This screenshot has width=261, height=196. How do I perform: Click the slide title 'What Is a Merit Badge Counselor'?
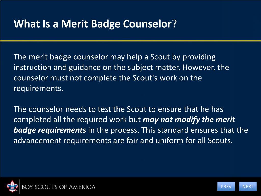pyautogui.click(x=93, y=24)
